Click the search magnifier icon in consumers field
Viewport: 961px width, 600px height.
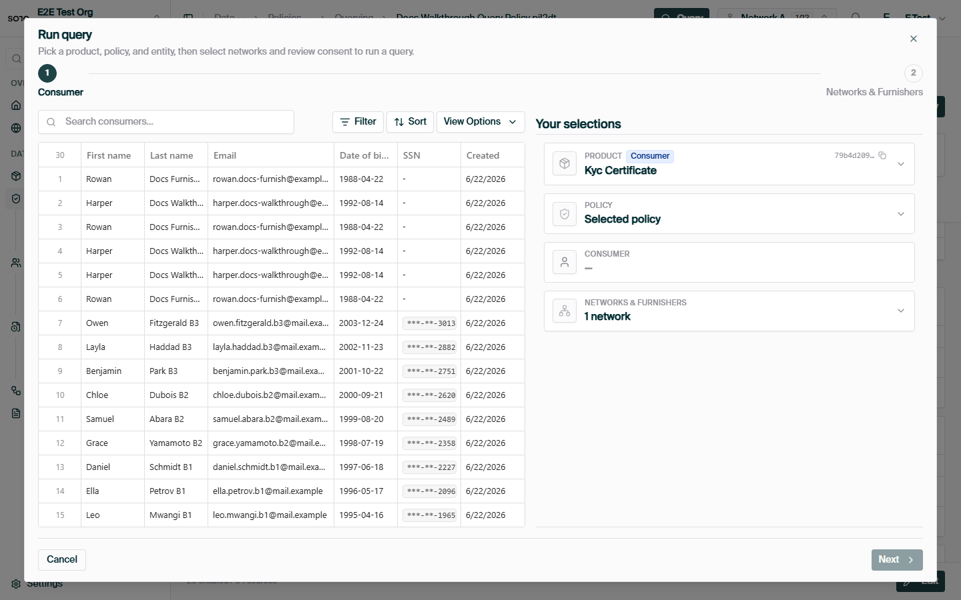tap(51, 122)
